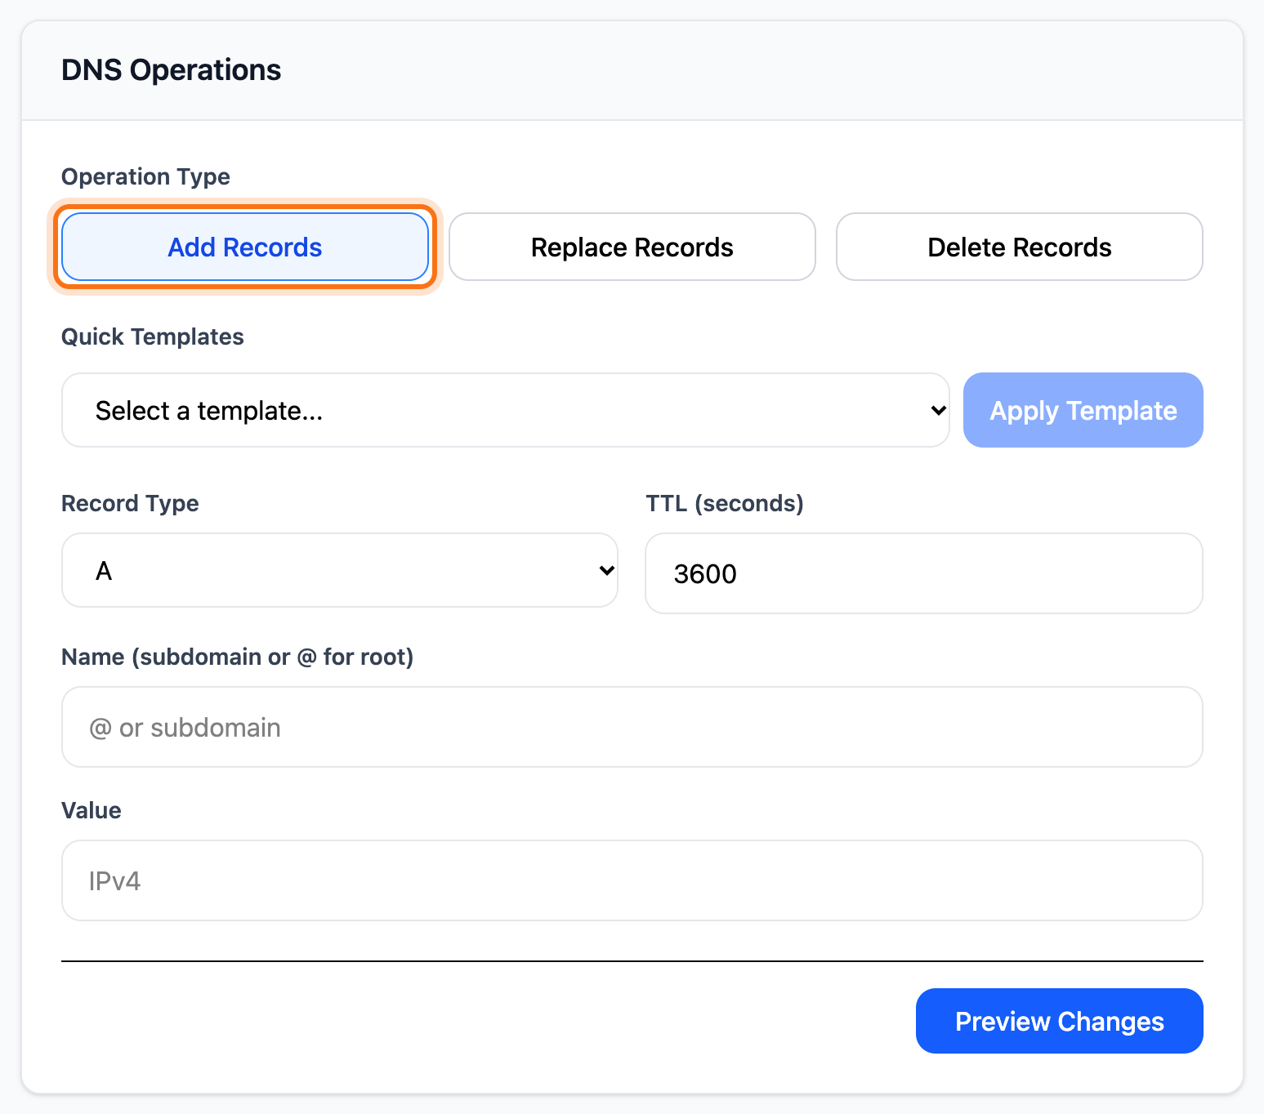Expand the Record Type dropdown
This screenshot has width=1264, height=1114.
coord(340,570)
